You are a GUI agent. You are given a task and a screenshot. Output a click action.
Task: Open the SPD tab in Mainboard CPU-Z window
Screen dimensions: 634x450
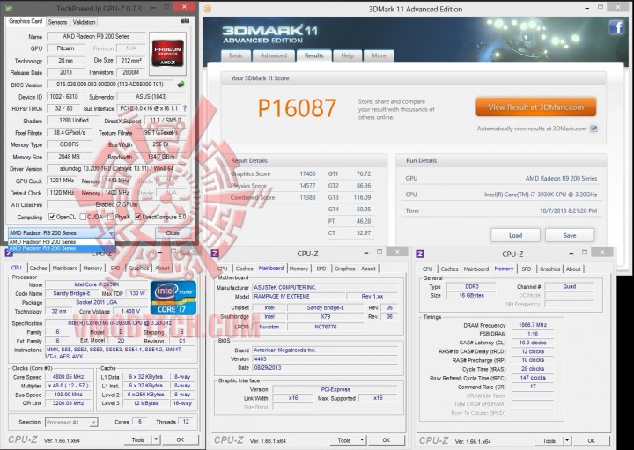[321, 269]
